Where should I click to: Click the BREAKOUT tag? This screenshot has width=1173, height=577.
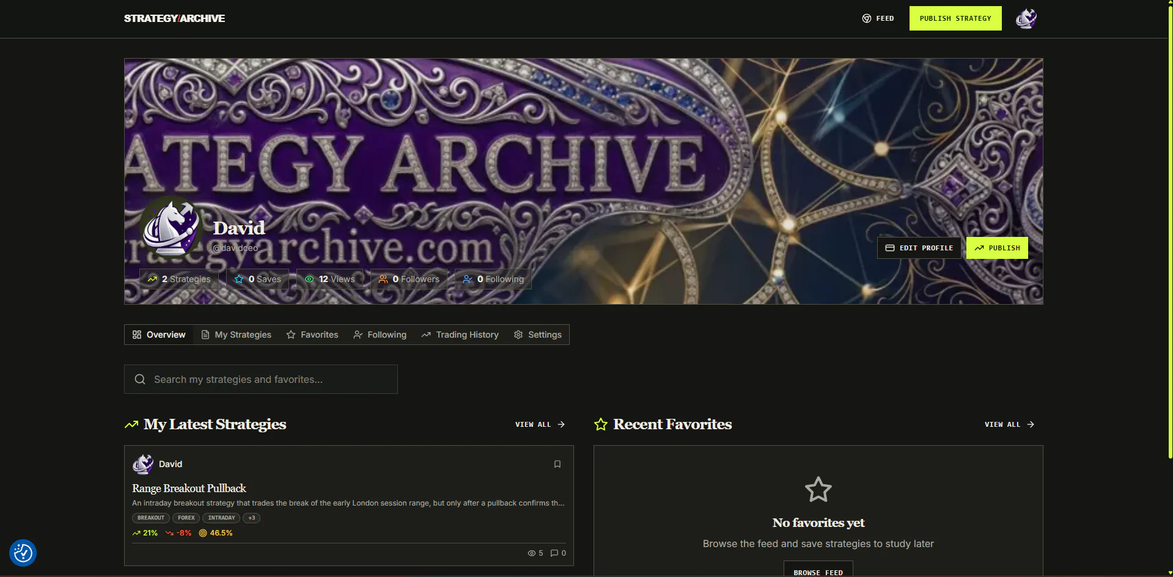pyautogui.click(x=151, y=518)
